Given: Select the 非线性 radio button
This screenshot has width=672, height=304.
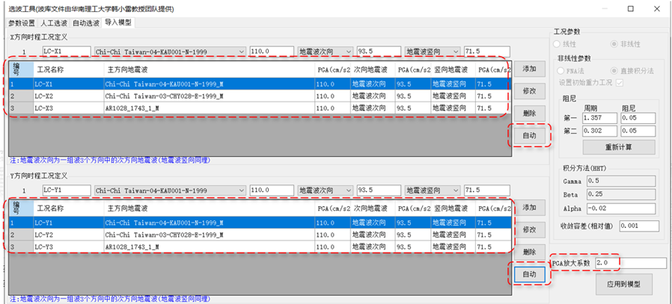Looking at the screenshot, I should click(617, 44).
